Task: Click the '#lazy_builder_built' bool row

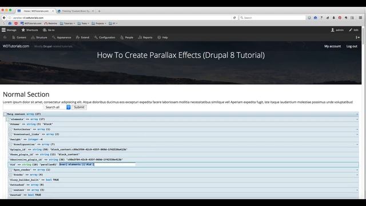Action: tap(183, 180)
